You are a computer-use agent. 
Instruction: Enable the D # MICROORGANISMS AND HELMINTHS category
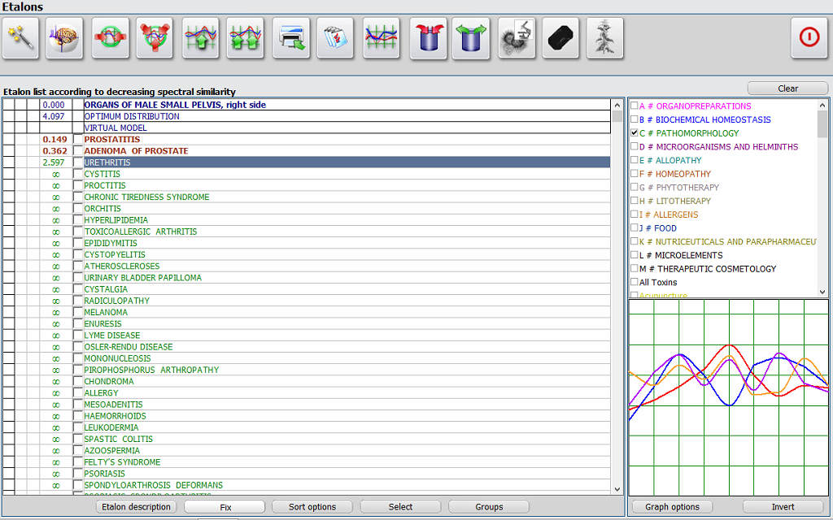coord(632,146)
